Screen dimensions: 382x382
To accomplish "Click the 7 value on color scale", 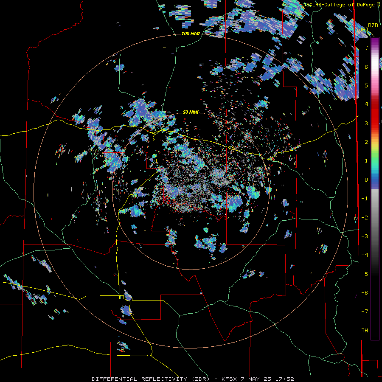I will pos(366,48).
